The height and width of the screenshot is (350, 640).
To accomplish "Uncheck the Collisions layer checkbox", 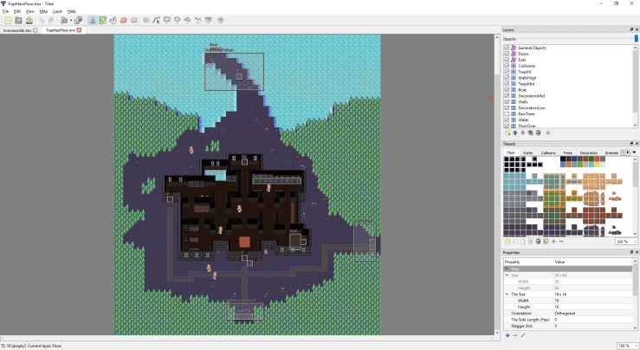I will (x=507, y=65).
